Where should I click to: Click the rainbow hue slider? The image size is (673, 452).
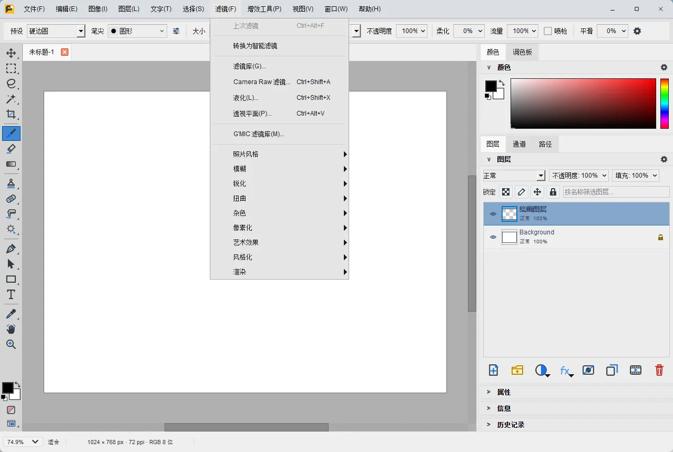click(665, 104)
